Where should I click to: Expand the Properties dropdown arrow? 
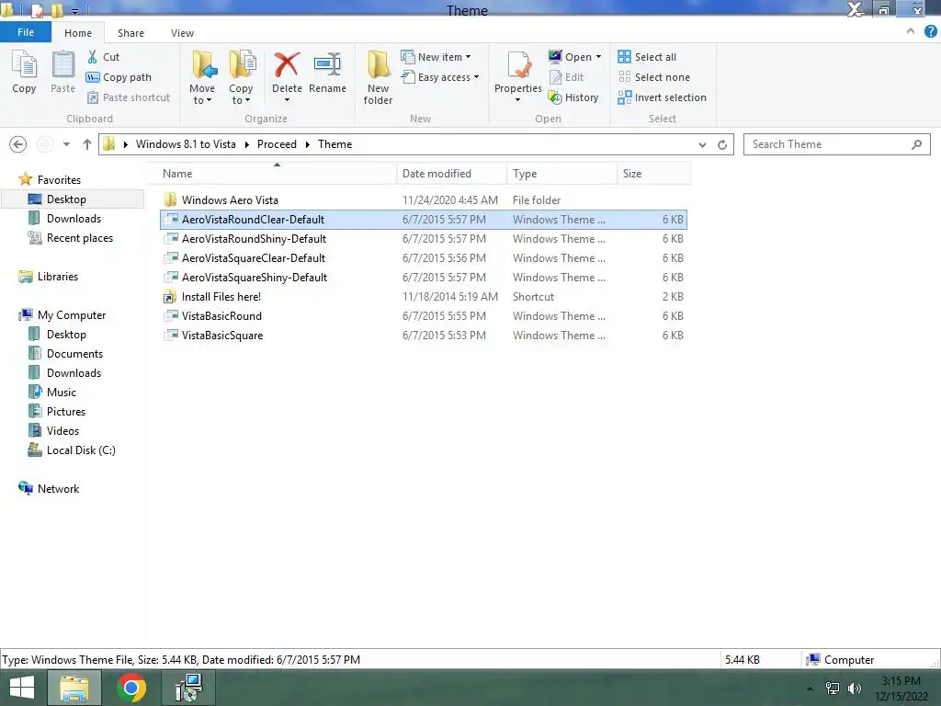tap(518, 100)
